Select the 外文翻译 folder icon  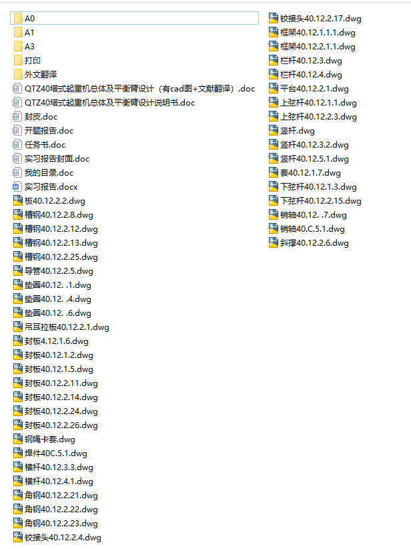point(18,74)
